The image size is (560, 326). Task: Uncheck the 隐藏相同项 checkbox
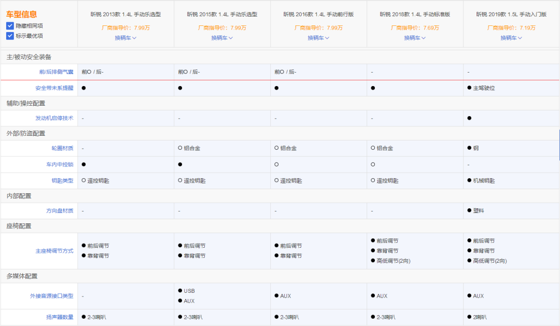pyautogui.click(x=10, y=26)
